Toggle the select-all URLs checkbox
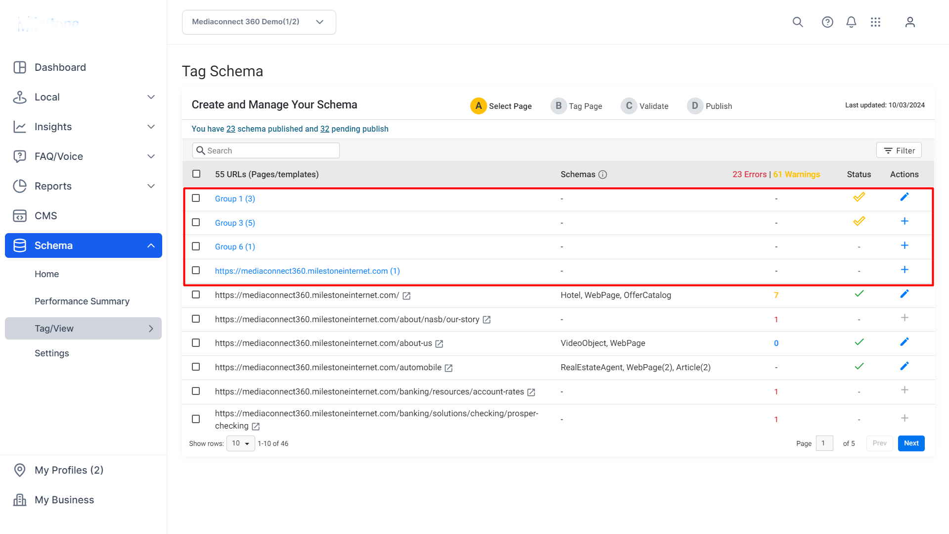The width and height of the screenshot is (949, 534). pyautogui.click(x=196, y=174)
